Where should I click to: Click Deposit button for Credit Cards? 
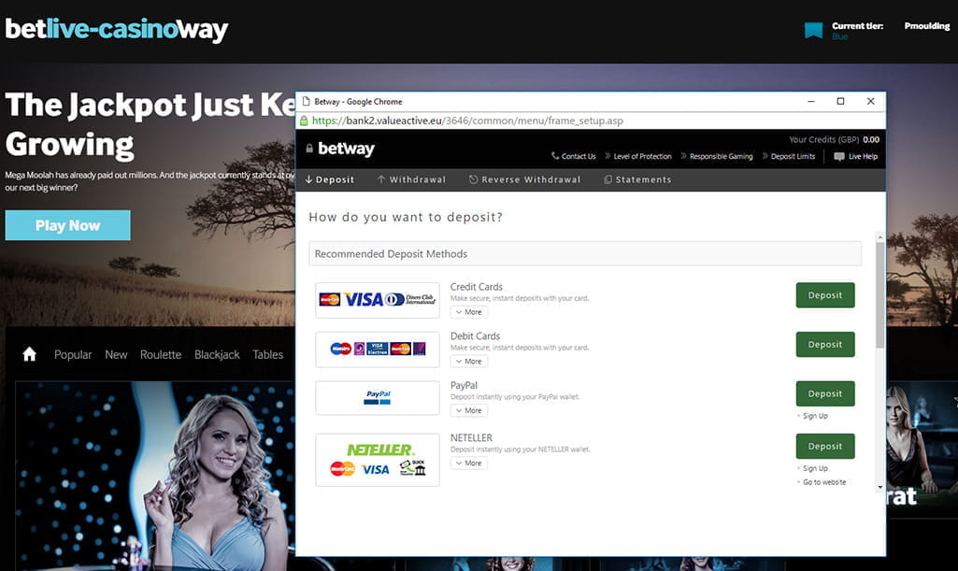[824, 295]
